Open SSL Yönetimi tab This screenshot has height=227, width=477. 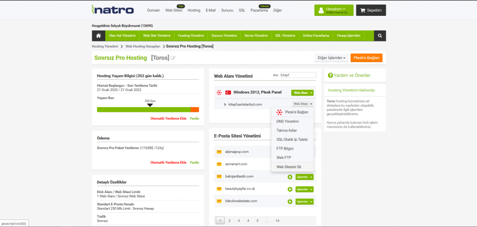click(x=285, y=35)
